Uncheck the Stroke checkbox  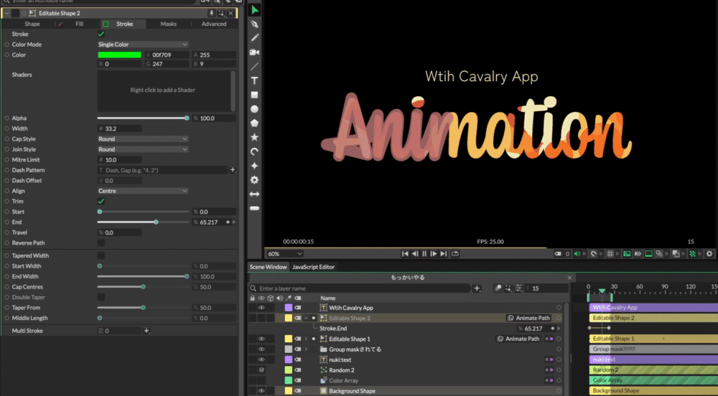(x=101, y=34)
